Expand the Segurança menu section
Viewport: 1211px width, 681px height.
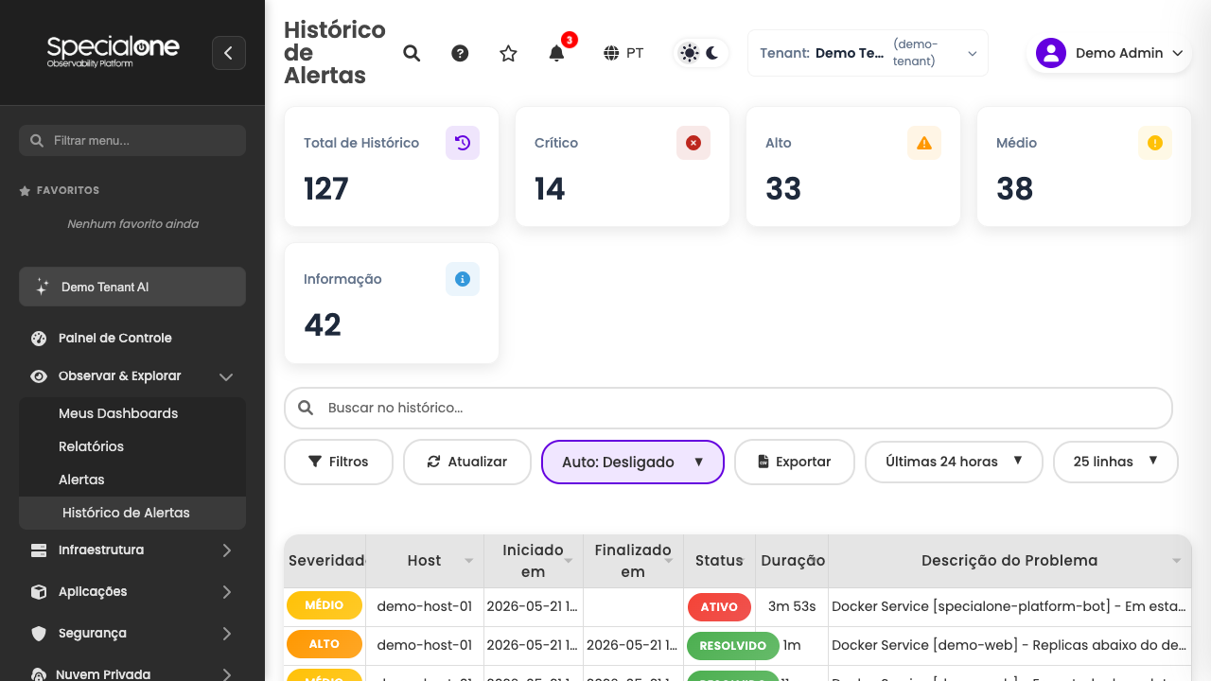tap(132, 633)
